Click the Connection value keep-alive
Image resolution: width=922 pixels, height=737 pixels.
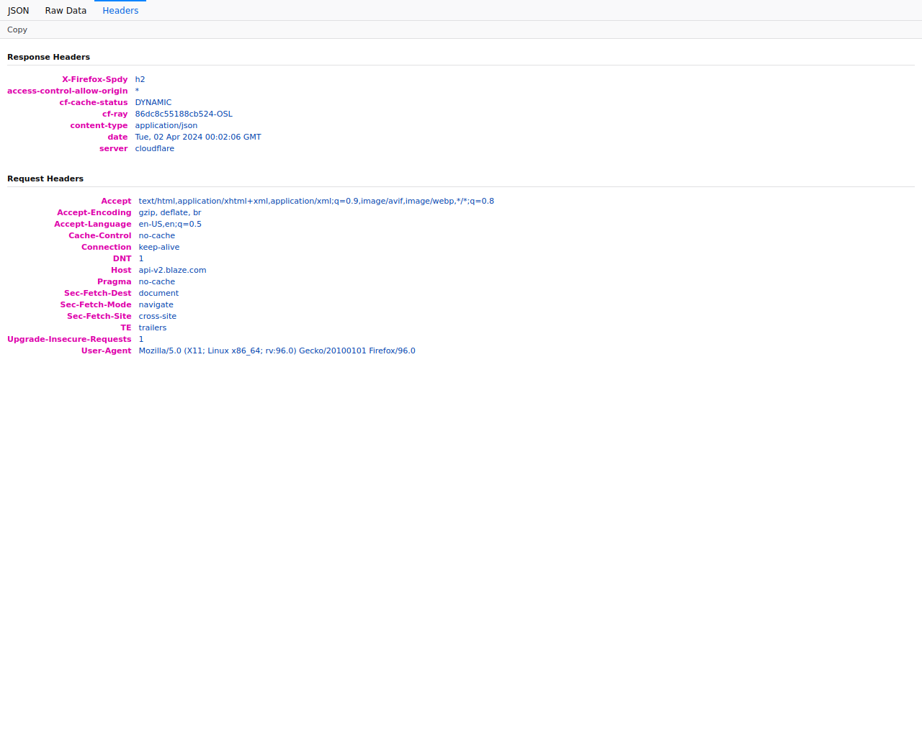(x=158, y=247)
